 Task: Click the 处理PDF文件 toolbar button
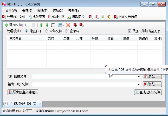pos(14,17)
